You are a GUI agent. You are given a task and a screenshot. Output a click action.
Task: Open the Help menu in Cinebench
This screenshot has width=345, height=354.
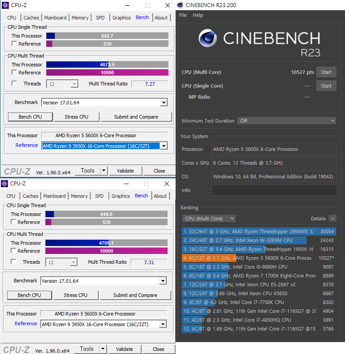(x=198, y=15)
